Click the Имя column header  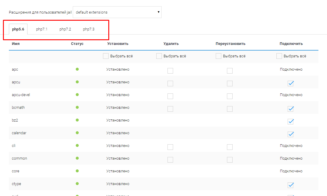pyautogui.click(x=16, y=44)
